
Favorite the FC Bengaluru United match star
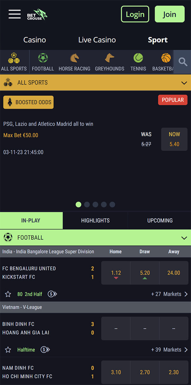click(8, 294)
